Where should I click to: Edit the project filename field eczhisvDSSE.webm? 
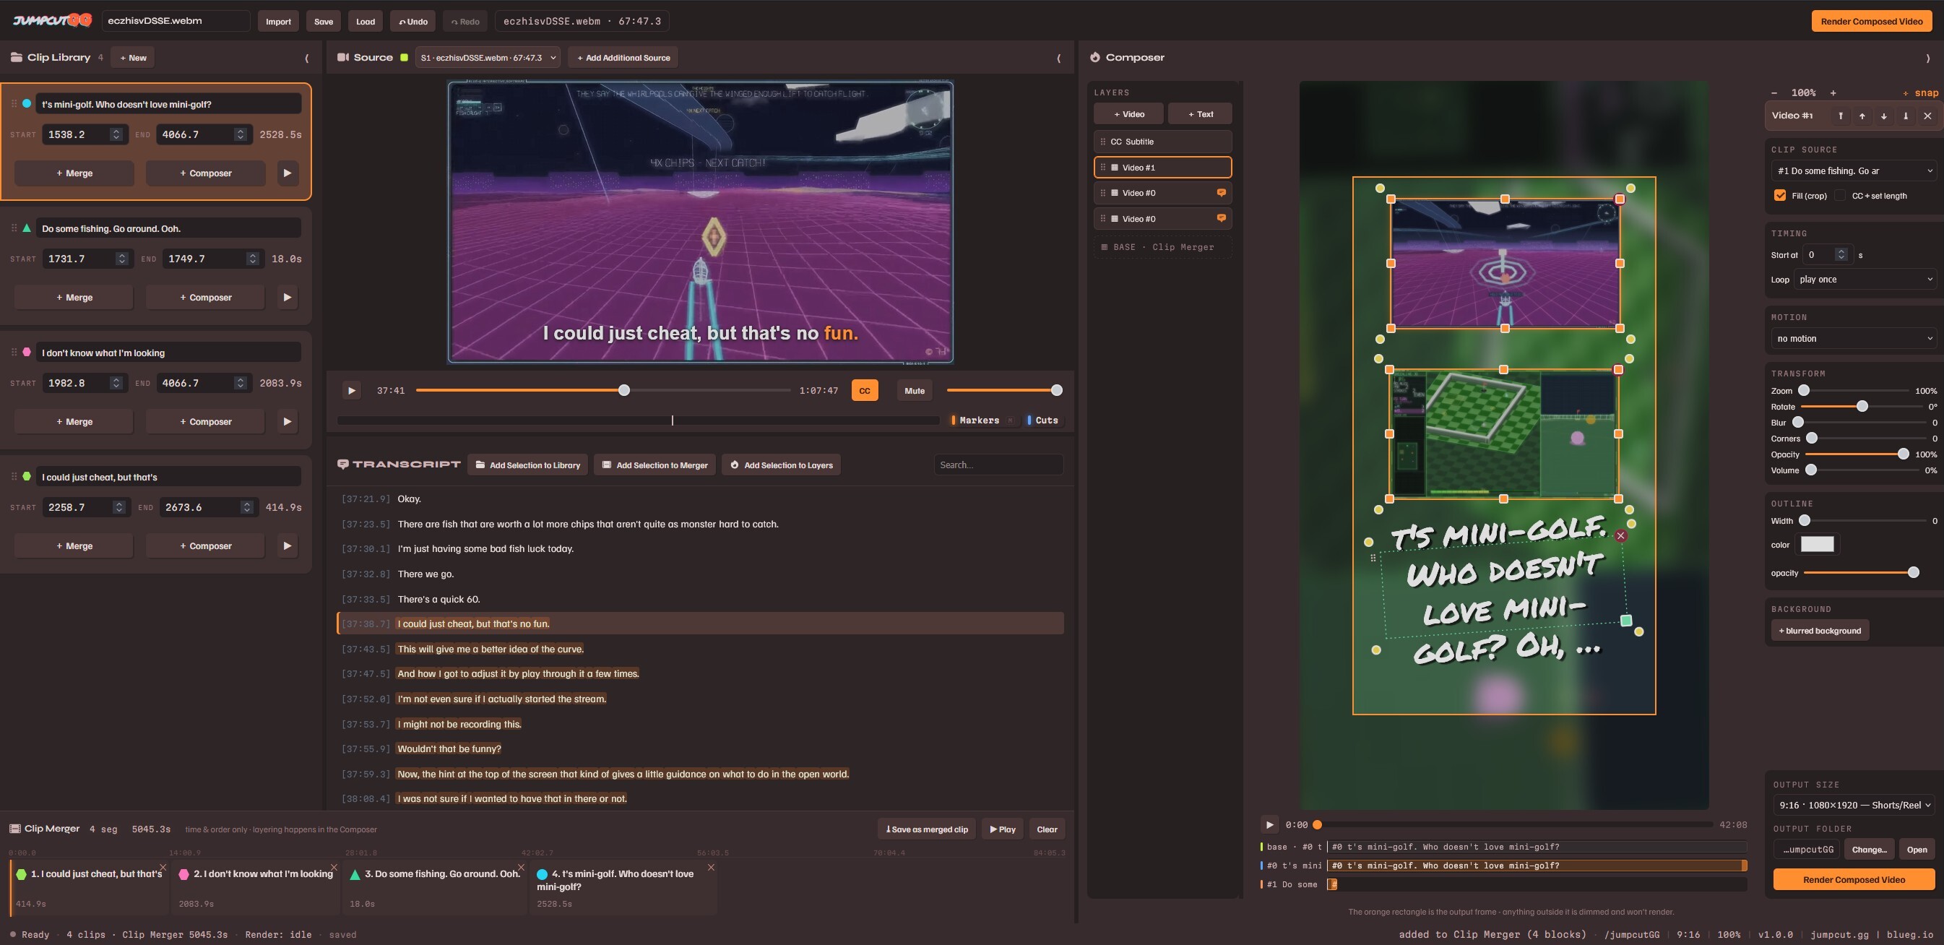pos(176,21)
